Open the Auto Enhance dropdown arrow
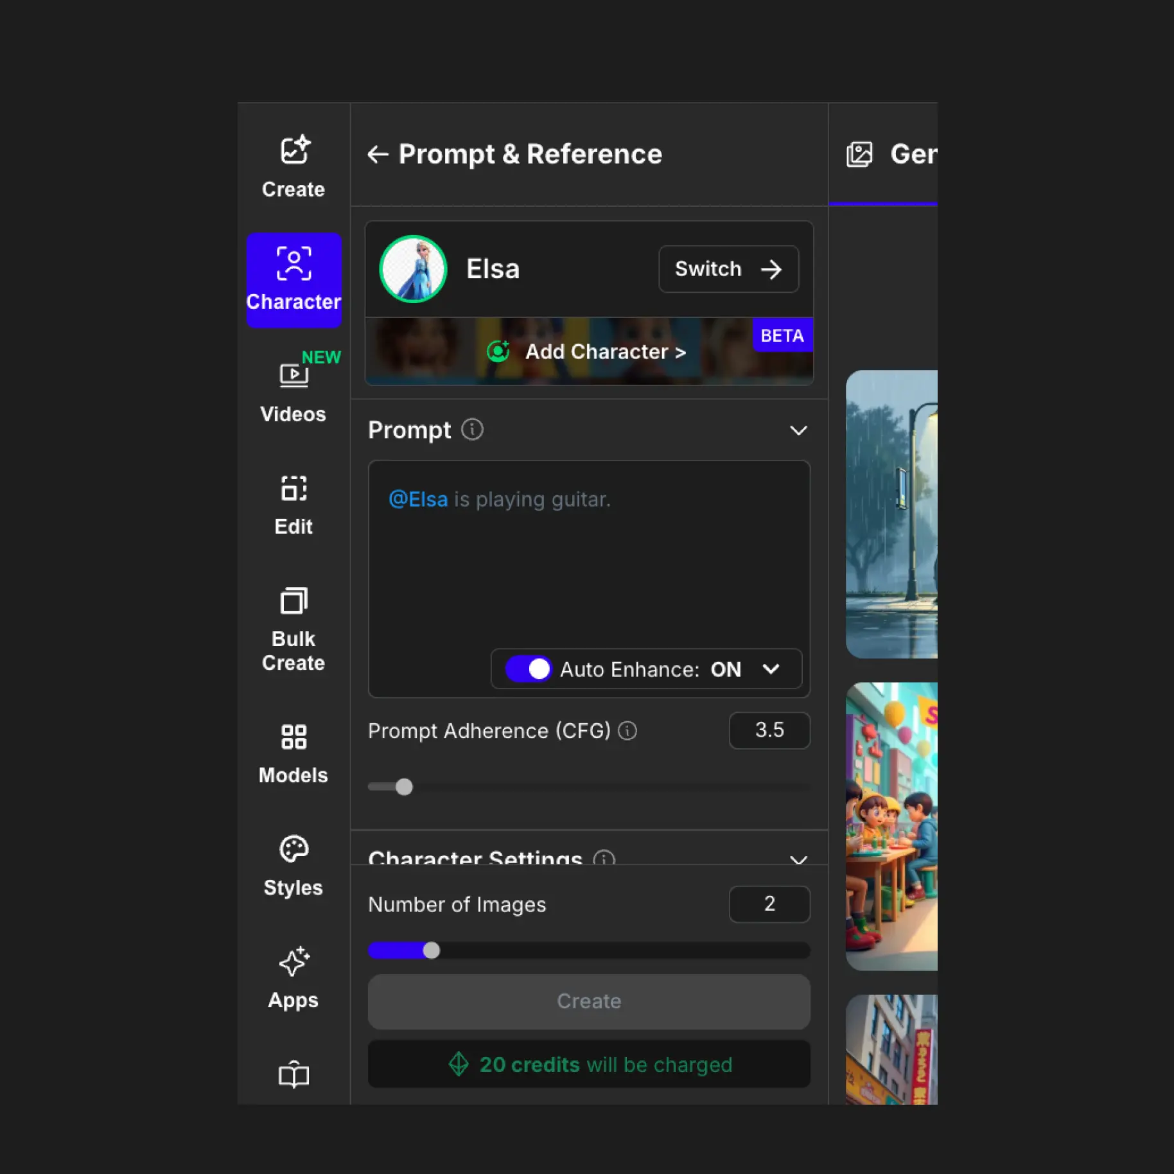1174x1174 pixels. pyautogui.click(x=771, y=669)
